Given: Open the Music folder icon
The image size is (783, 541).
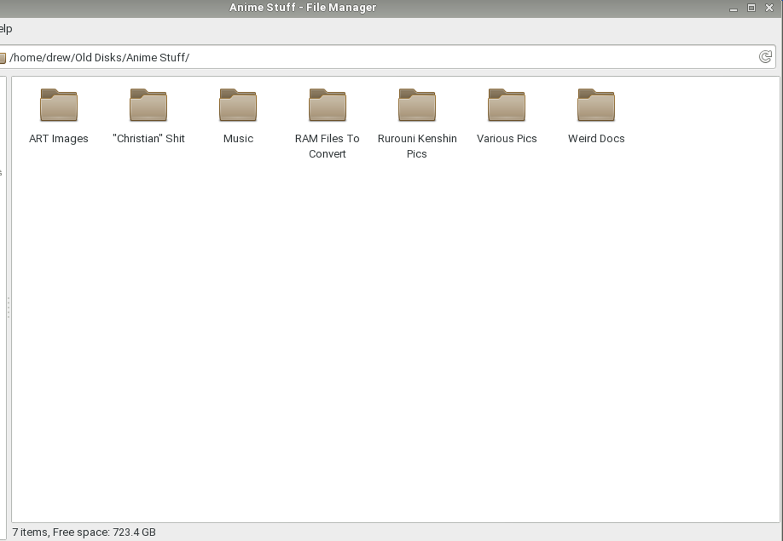Looking at the screenshot, I should [238, 105].
